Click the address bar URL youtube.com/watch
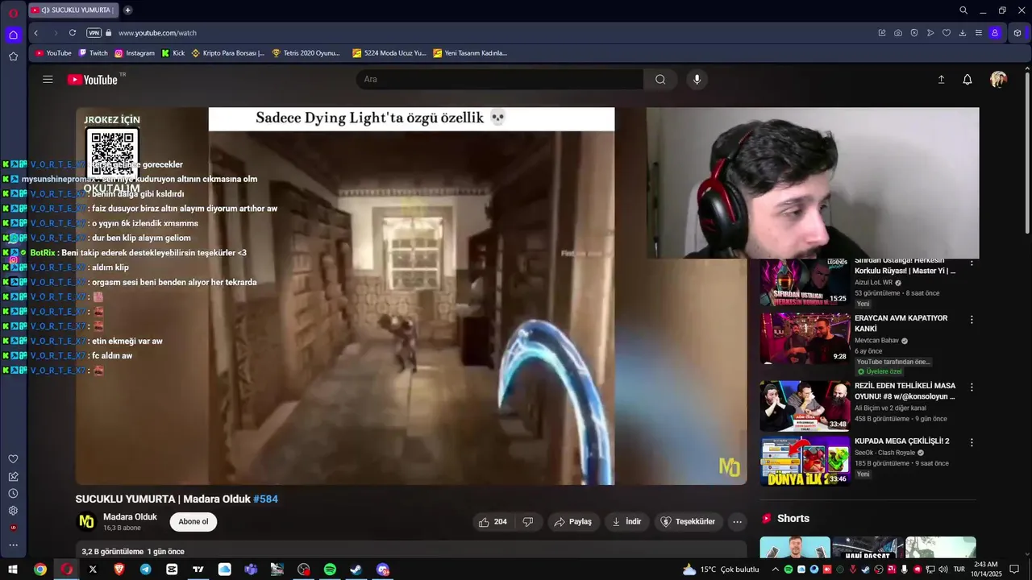 click(157, 33)
